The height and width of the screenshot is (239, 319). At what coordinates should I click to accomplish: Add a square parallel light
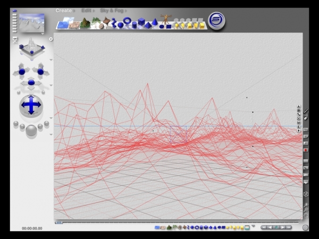pos(202,25)
